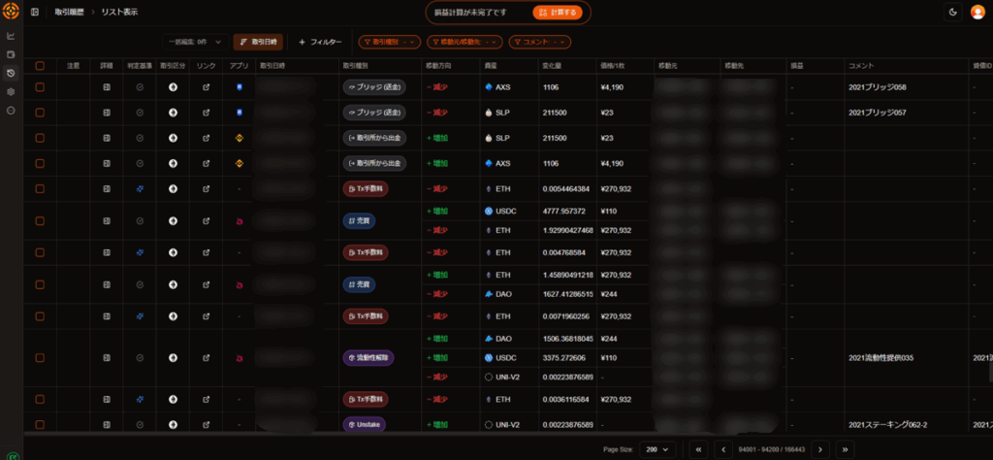This screenshot has height=460, width=993.
Task: Click the フィルター add filter button
Action: click(x=320, y=42)
